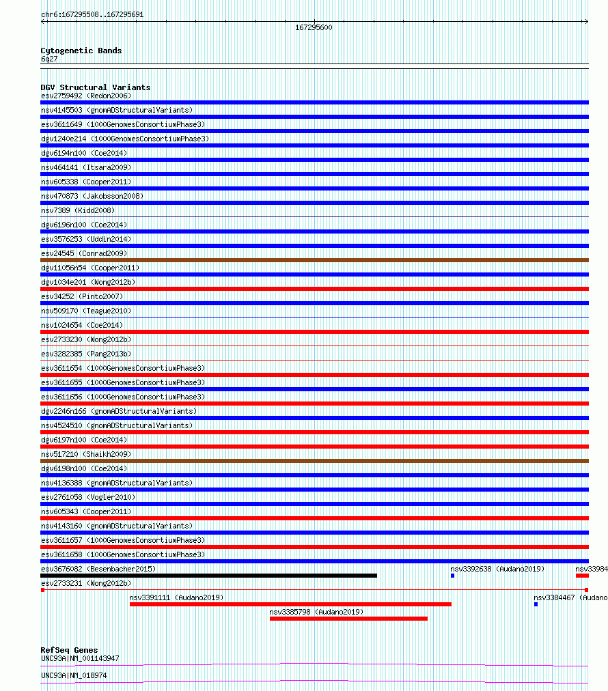This screenshot has height=691, width=608.
Task: Select esv34252 (Pinto2007) label
Action: (x=82, y=296)
